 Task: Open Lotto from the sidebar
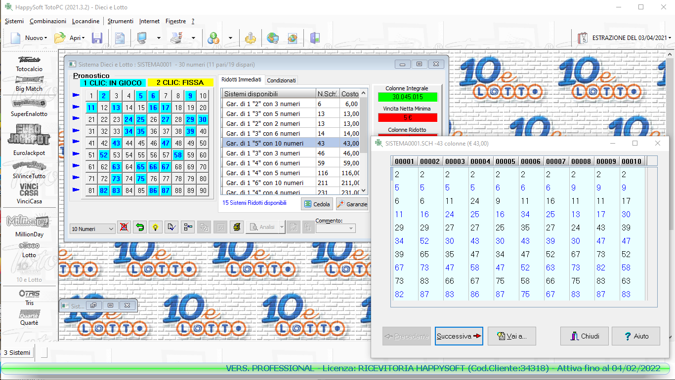(x=29, y=250)
